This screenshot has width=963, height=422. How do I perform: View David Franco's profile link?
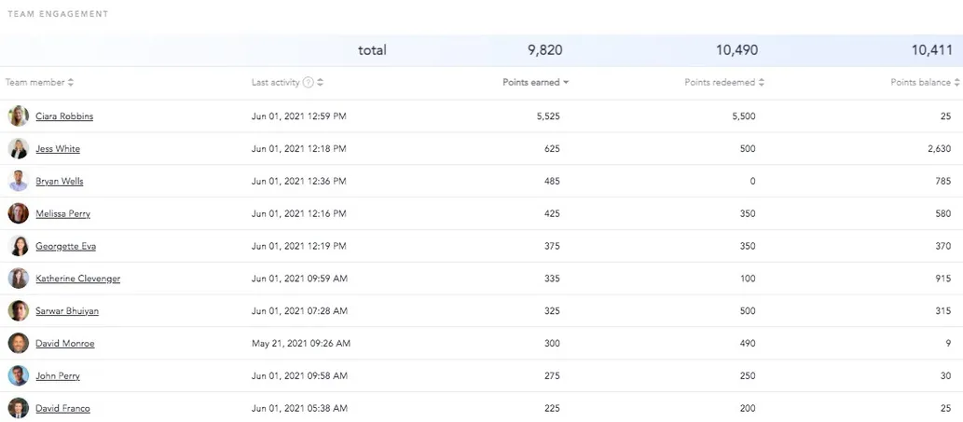[62, 409]
